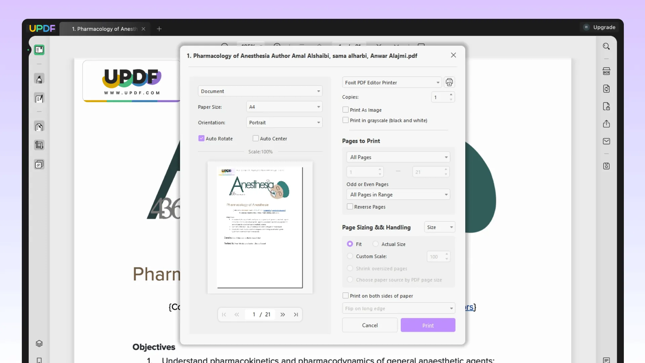Open the Edit PDF tool
The width and height of the screenshot is (645, 363).
pos(39,98)
